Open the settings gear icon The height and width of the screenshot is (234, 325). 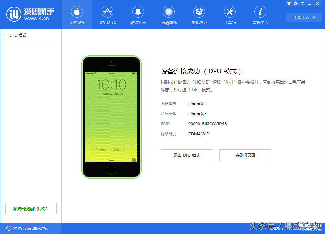[x=296, y=3]
